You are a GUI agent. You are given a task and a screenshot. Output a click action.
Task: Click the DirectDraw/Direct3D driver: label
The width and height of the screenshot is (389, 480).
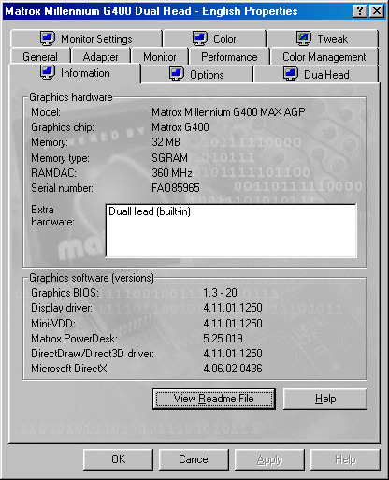click(x=93, y=354)
